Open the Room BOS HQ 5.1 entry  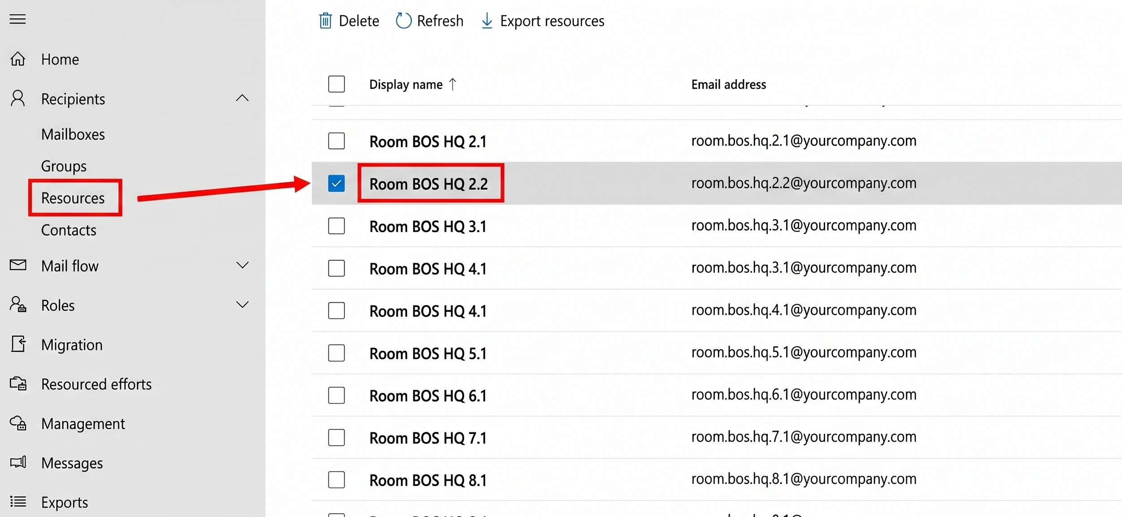[x=428, y=353]
